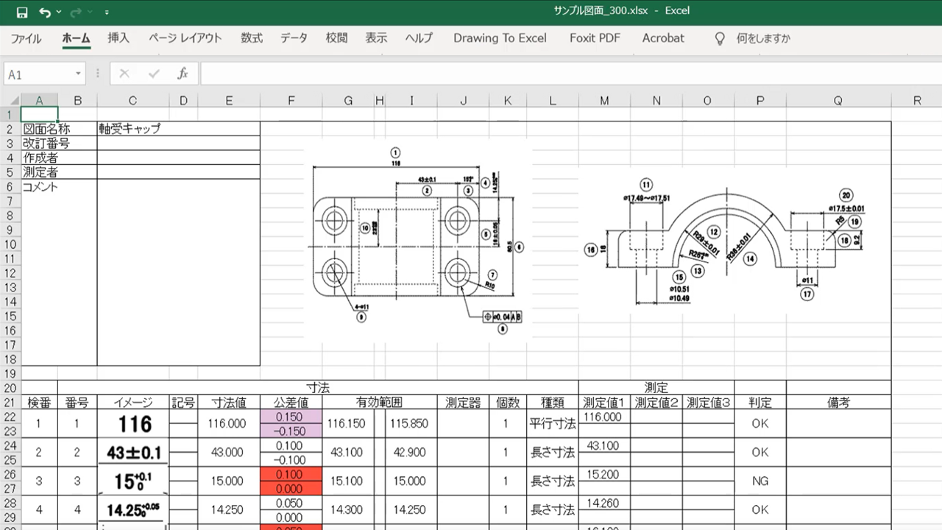The height and width of the screenshot is (530, 942).
Task: Click the 平行寸法 type cell
Action: (553, 424)
